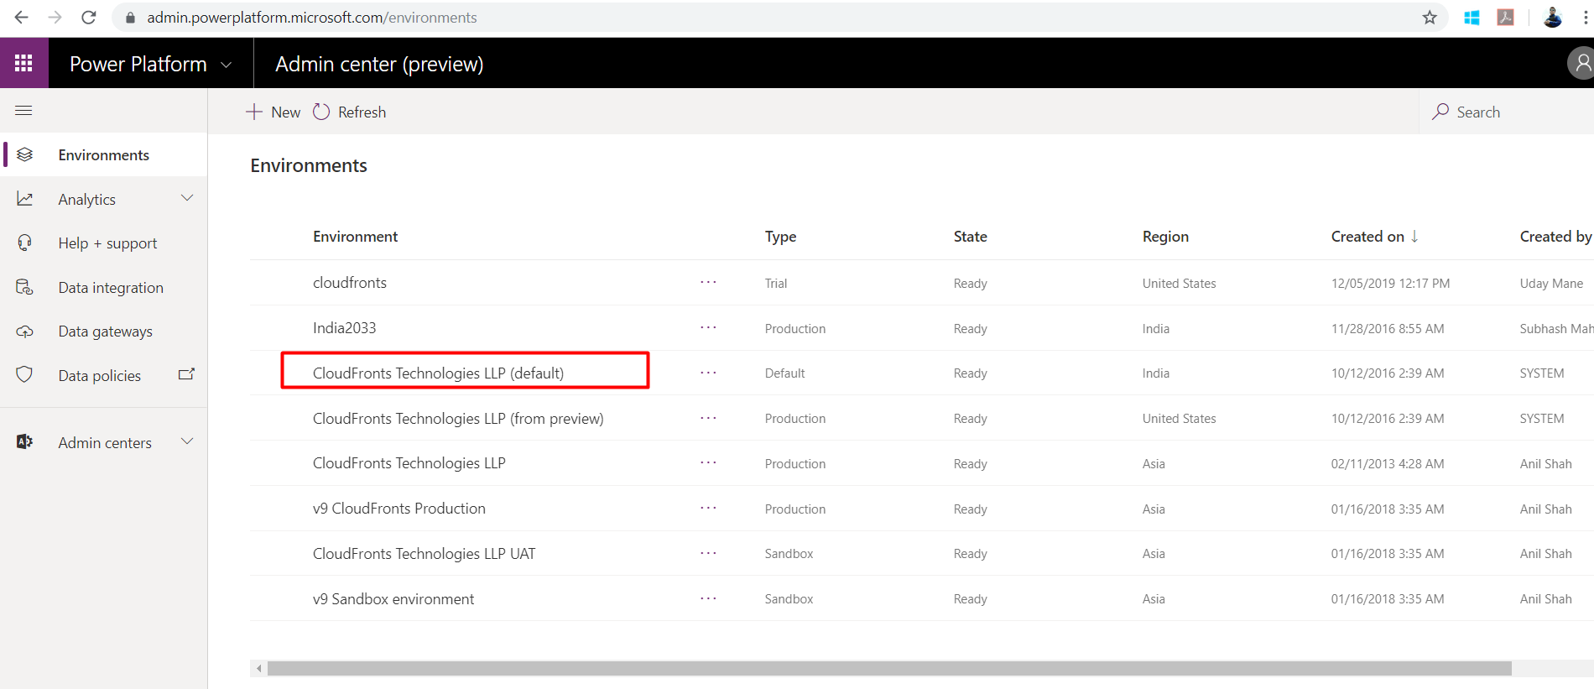Screen dimensions: 1594x689
Task: Open Chrome profile picture icon
Action: pos(1553,18)
